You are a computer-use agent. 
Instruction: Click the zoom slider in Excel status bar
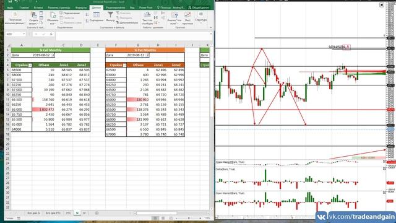189,218
